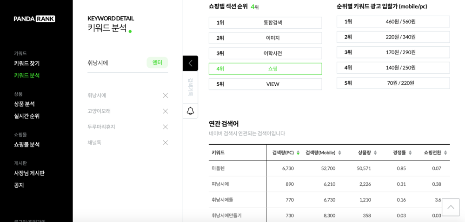
Task: Open 쇼핑몰 분석 in sidebar
Action: coord(27,145)
